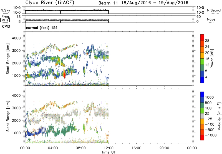Click the "500" tick on Velocity colorbar
Screen dimensions: 222x154
point(208,103)
